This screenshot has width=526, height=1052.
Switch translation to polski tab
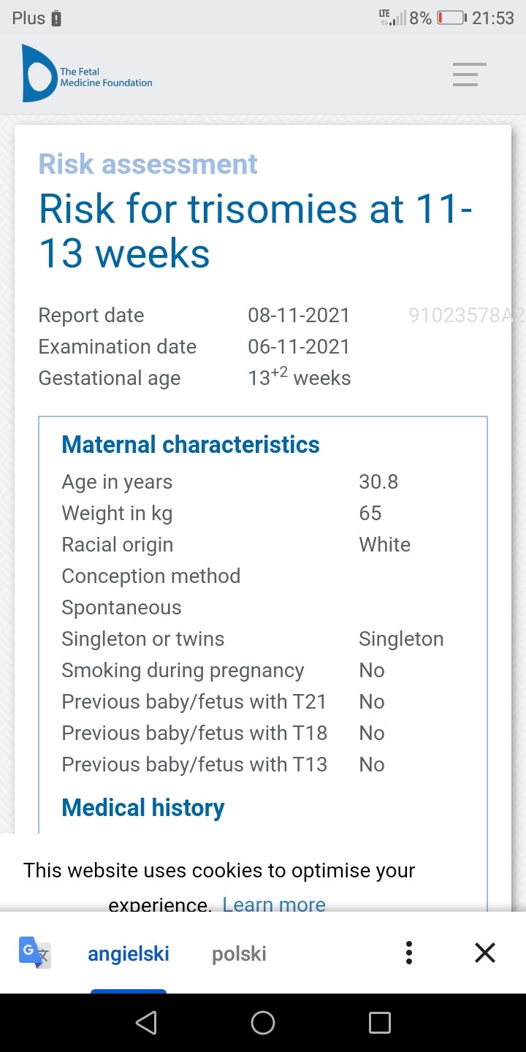point(239,954)
